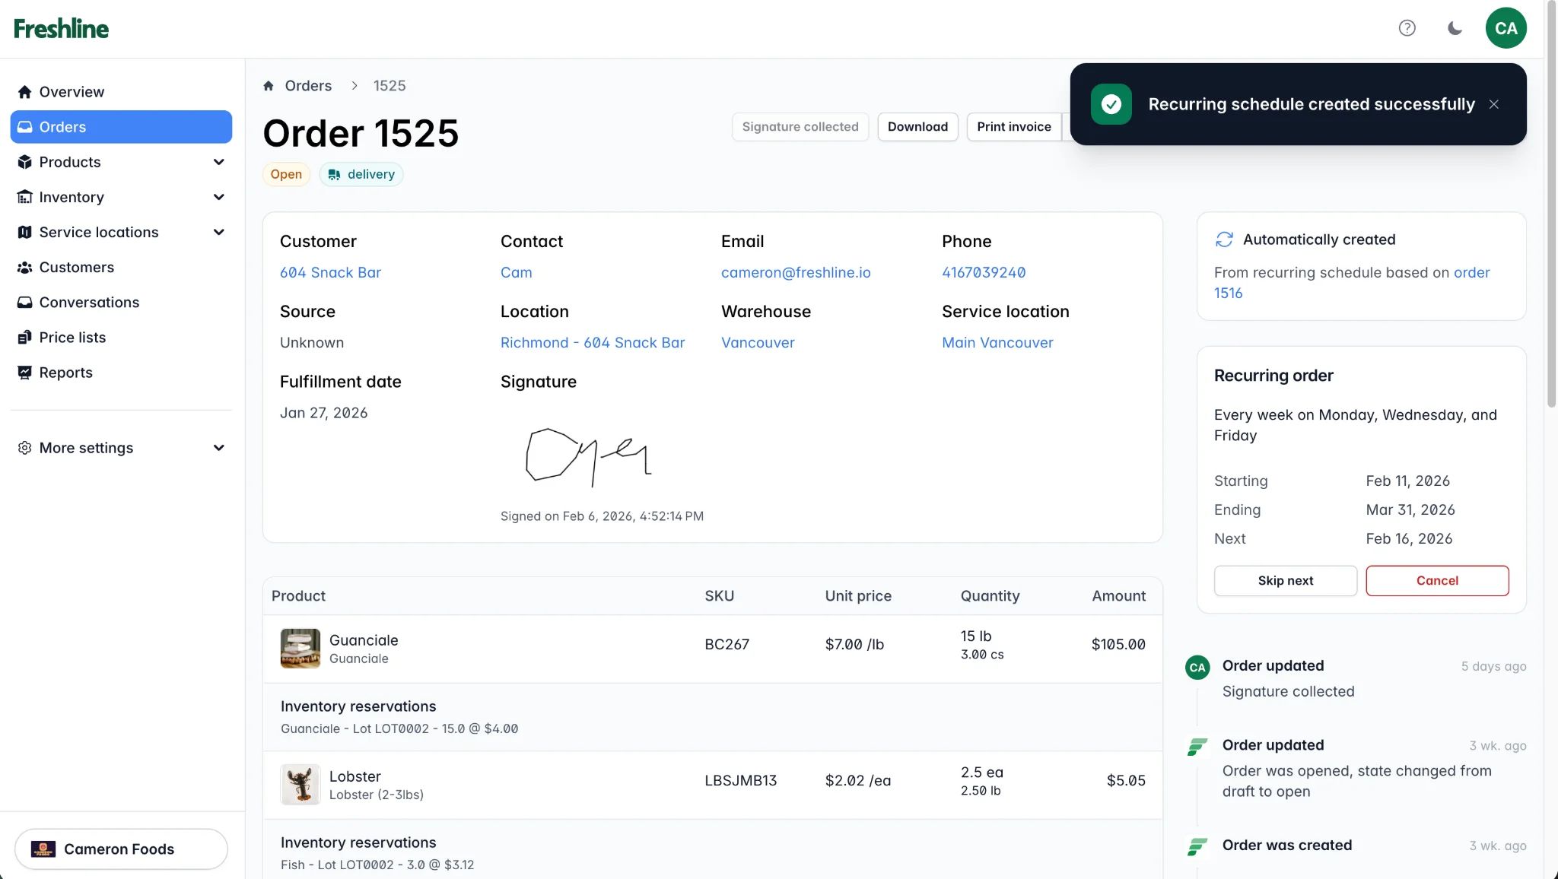Expand More settings

click(x=86, y=448)
